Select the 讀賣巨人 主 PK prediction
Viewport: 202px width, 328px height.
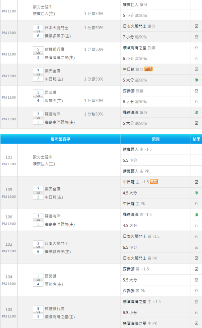pos(136,171)
